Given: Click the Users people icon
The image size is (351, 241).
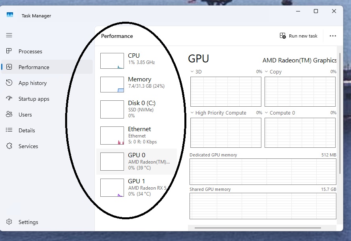Looking at the screenshot, I should (x=9, y=114).
